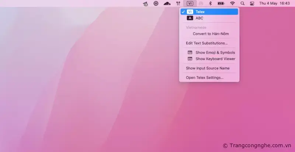Screen dimensions: 295x152
Task: Open the Wi-Fi menu bar icon
Action: 232,3
